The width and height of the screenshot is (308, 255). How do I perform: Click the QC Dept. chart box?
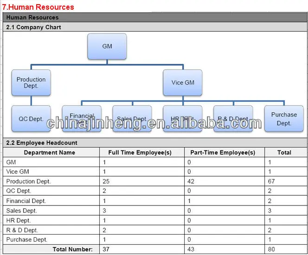(x=31, y=119)
